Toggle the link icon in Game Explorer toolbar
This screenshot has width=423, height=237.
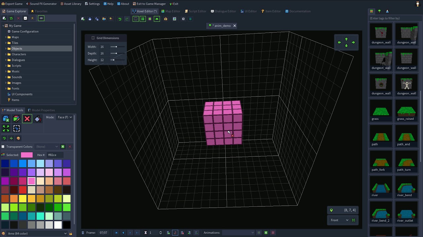point(41,18)
